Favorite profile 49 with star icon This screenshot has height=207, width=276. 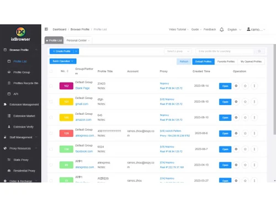pos(245,165)
